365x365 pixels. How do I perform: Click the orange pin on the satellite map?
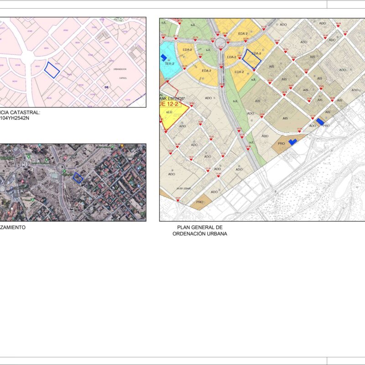(x=124, y=146)
